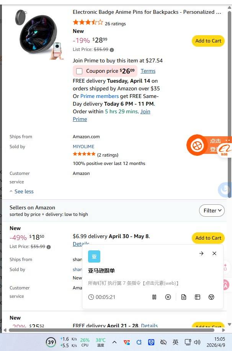Open the task log document icon
The width and height of the screenshot is (232, 351).
[184, 297]
